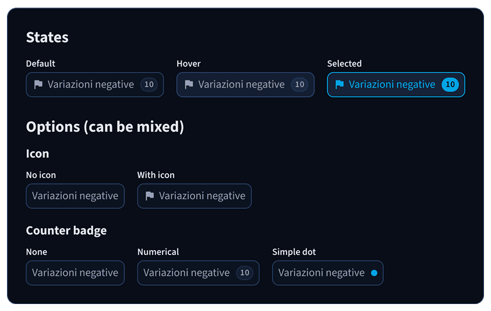This screenshot has width=491, height=311.
Task: Click the Icon section heading
Action: pyautogui.click(x=38, y=154)
